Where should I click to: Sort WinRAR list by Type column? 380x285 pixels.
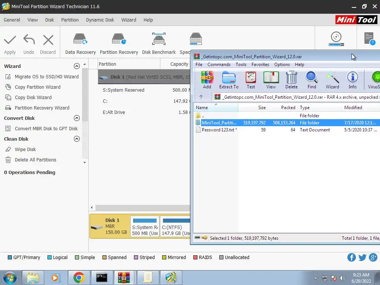coord(320,107)
